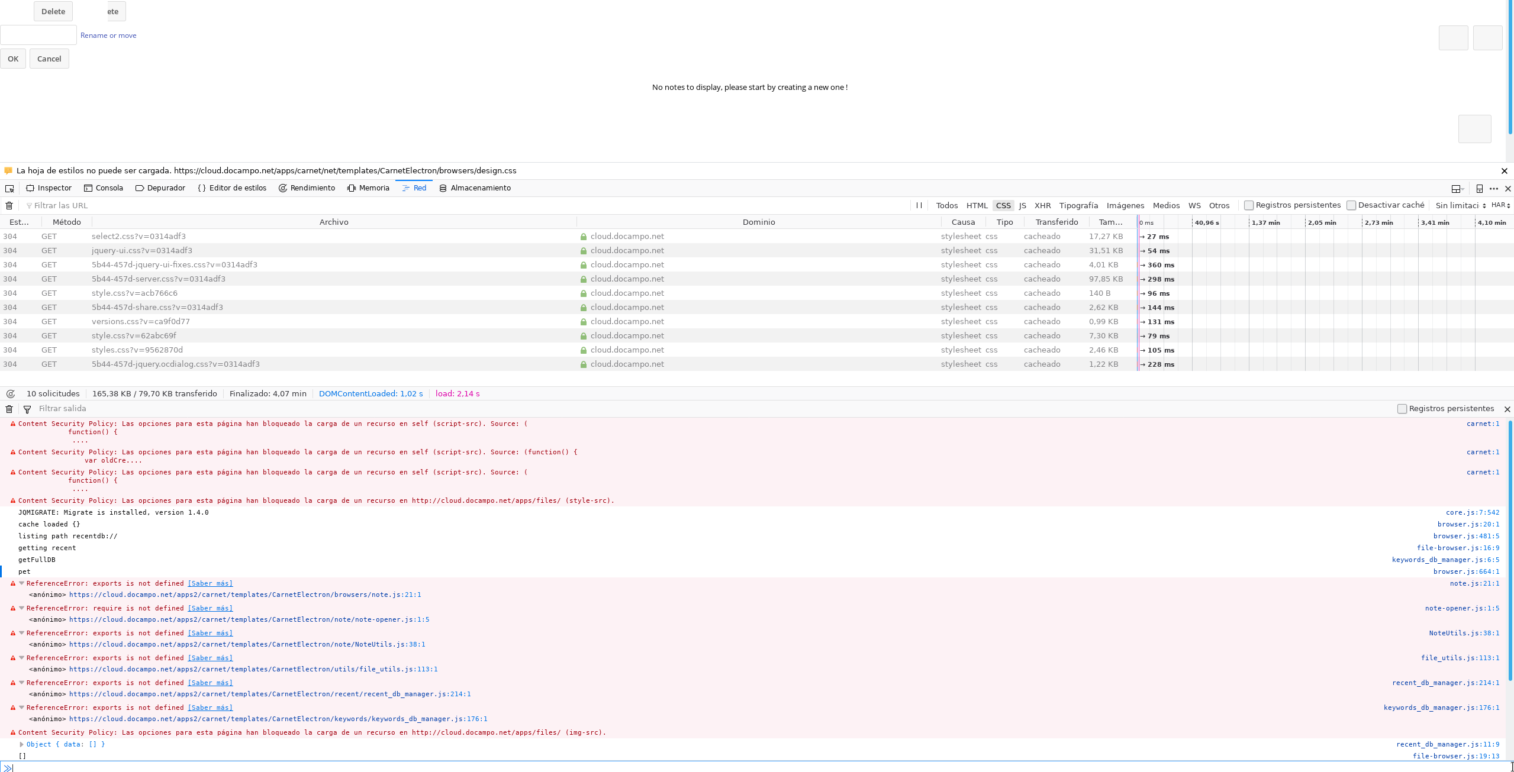Collapse the note.js ReferenceError stack
This screenshot has height=772, width=1514.
coord(22,583)
